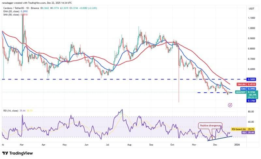Viewport: 261px width, 159px height.
Task: Select the 0.3700 support level price label
Action: pyautogui.click(x=251, y=101)
